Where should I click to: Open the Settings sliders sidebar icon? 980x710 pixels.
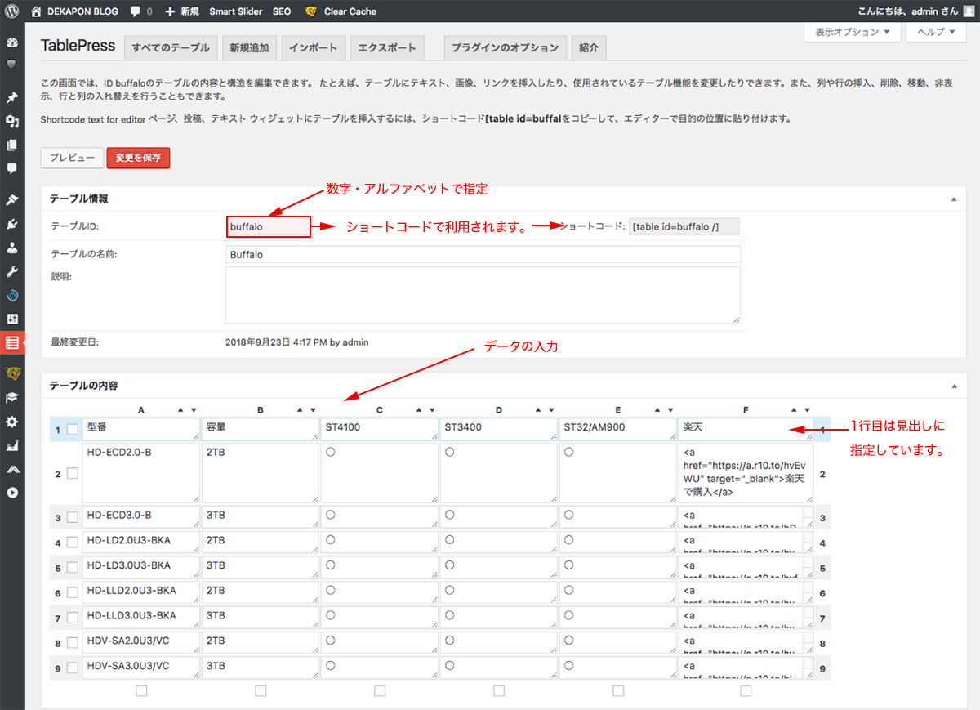(12, 319)
